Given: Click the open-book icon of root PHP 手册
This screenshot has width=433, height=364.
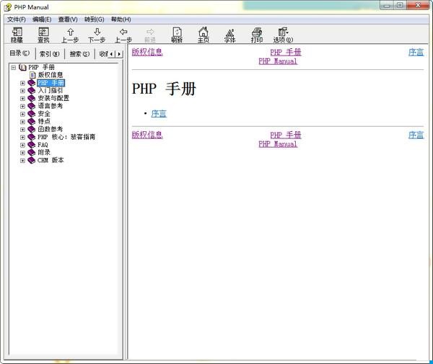Looking at the screenshot, I should [x=22, y=67].
